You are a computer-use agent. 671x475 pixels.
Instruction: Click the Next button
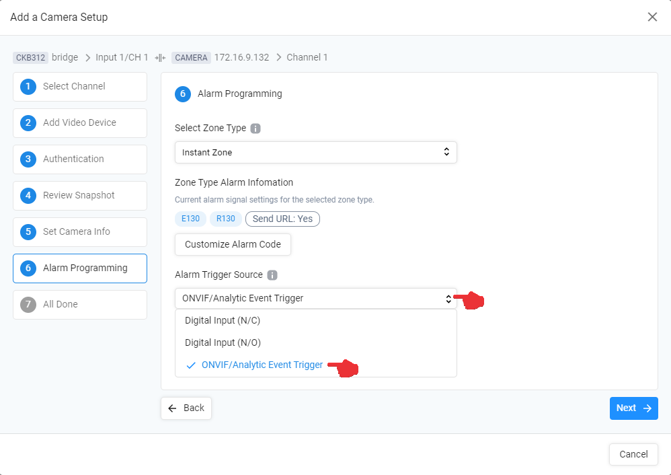tap(634, 408)
